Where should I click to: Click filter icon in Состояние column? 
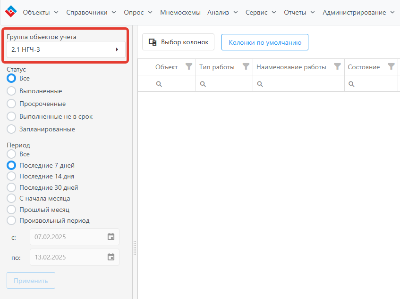(x=391, y=67)
